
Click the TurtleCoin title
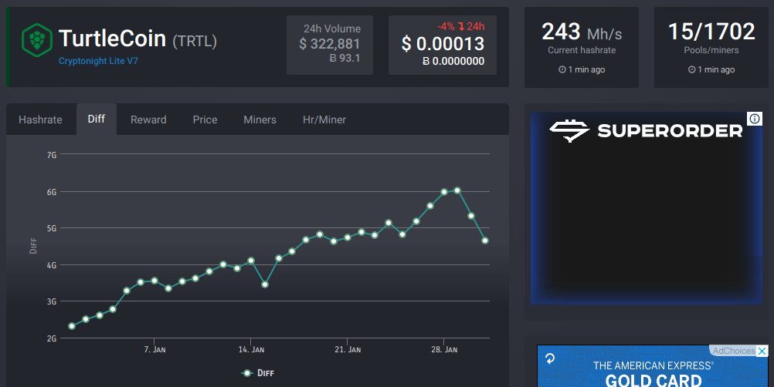coord(112,39)
